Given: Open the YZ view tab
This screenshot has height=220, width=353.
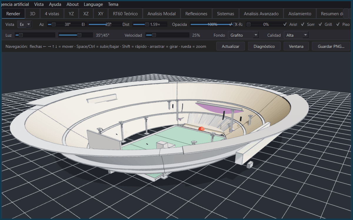Looking at the screenshot, I should pos(71,13).
